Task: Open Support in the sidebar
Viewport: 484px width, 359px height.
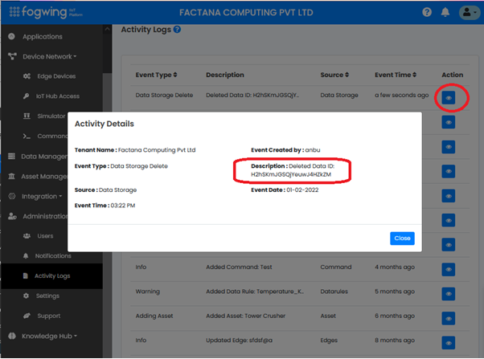Action: (49, 316)
